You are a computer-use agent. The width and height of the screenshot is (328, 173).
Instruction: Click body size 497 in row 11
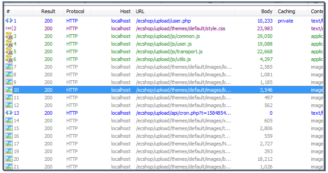(x=268, y=98)
